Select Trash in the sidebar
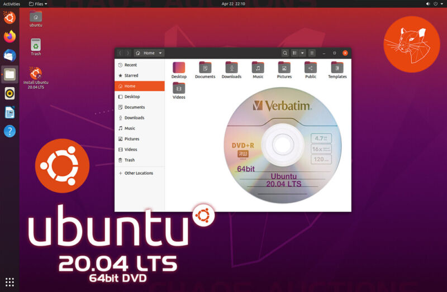Viewport: 447px width, 292px height. pyautogui.click(x=140, y=160)
